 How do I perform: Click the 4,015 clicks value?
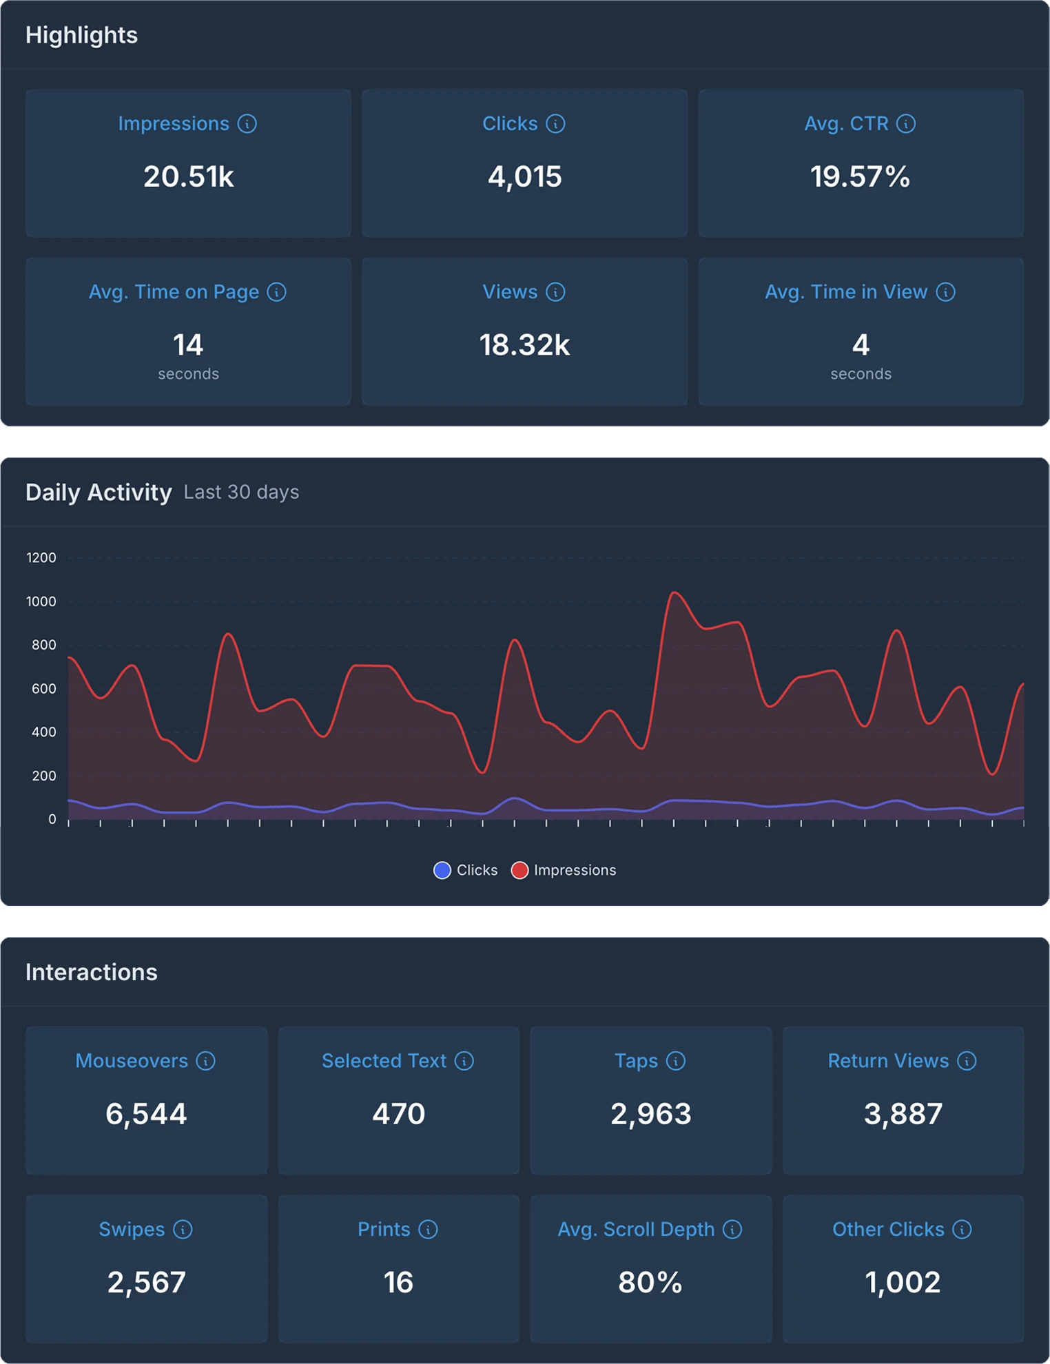click(525, 178)
